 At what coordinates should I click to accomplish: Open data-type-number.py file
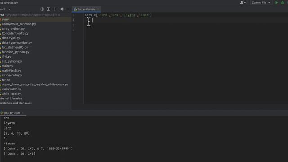[17, 43]
